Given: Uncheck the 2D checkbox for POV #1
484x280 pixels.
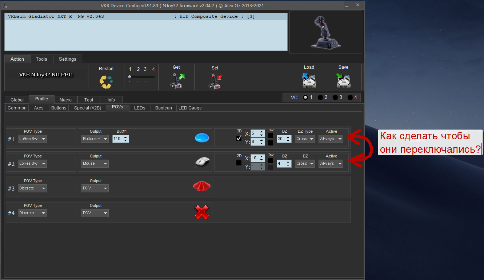Looking at the screenshot, I should [239, 138].
